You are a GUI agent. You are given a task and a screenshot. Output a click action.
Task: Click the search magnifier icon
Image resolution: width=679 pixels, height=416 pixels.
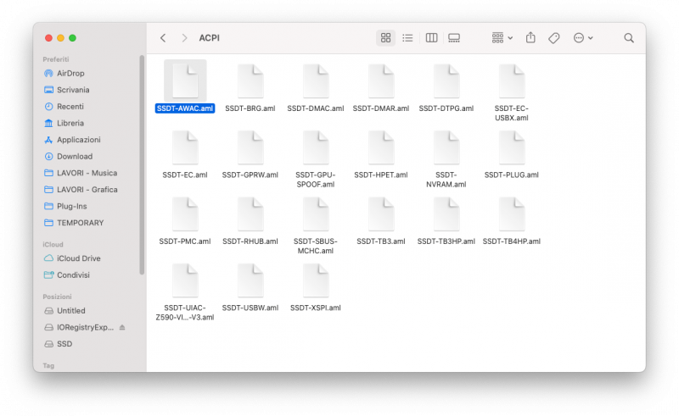pyautogui.click(x=629, y=38)
